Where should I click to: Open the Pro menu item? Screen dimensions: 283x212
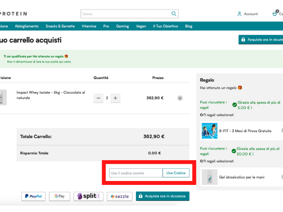pos(106,26)
